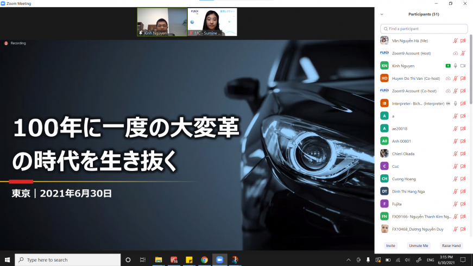Click the taskbar search box
This screenshot has width=473, height=266.
tap(67, 259)
